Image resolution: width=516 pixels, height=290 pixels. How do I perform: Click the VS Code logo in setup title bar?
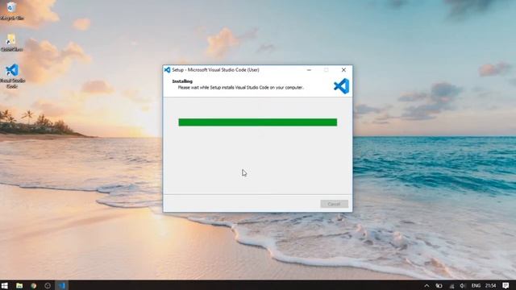[x=167, y=70]
